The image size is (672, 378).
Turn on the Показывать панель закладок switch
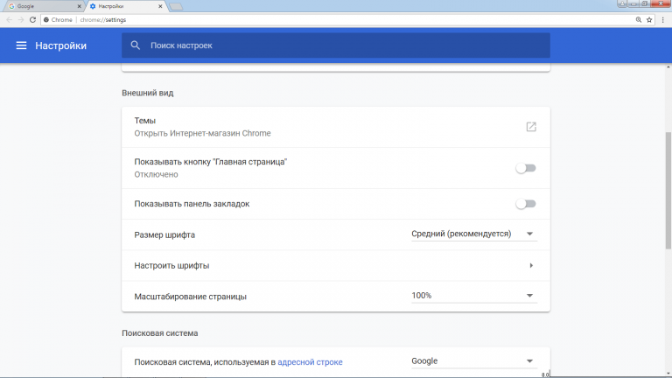[525, 204]
